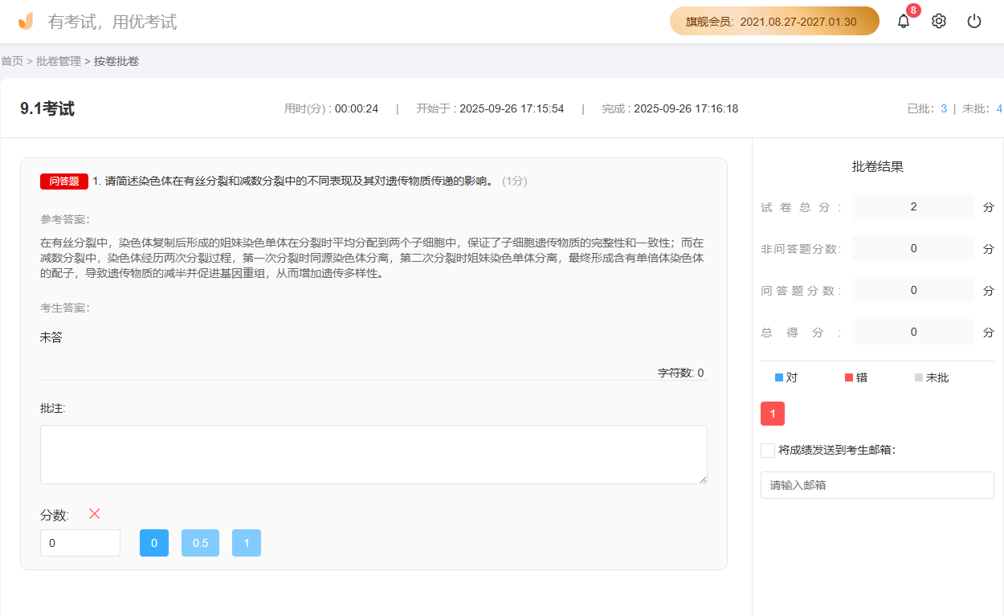Image resolution: width=1004 pixels, height=616 pixels.
Task: Open the notifications bell
Action: click(x=903, y=20)
